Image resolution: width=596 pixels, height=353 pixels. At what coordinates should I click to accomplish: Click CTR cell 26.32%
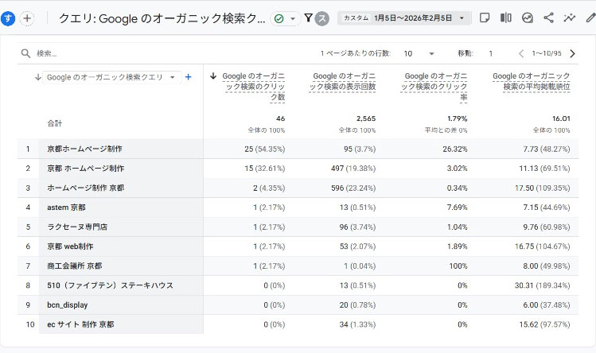455,149
